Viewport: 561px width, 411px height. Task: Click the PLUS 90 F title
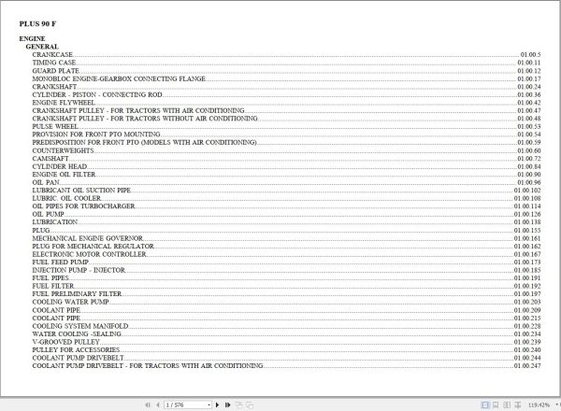coord(37,24)
